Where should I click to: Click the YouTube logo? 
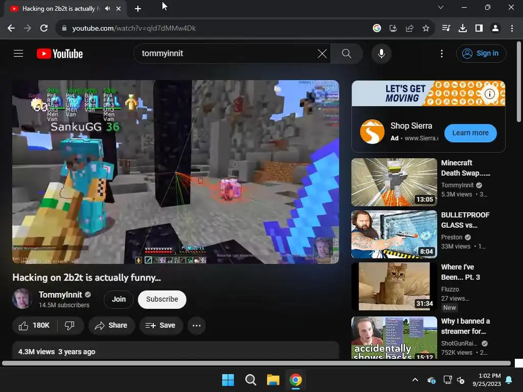[60, 54]
